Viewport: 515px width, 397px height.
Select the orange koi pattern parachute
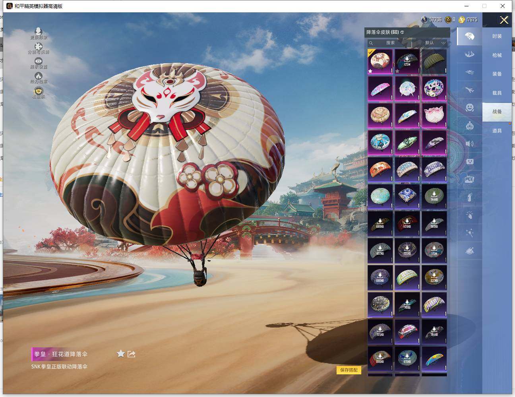click(380, 170)
